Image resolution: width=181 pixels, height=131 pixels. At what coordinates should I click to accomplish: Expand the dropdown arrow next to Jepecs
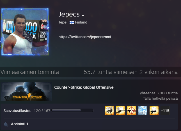click(x=83, y=16)
